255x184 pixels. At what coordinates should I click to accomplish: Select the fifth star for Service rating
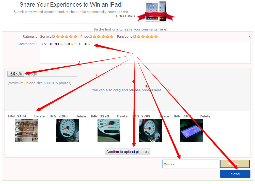pos(75,37)
